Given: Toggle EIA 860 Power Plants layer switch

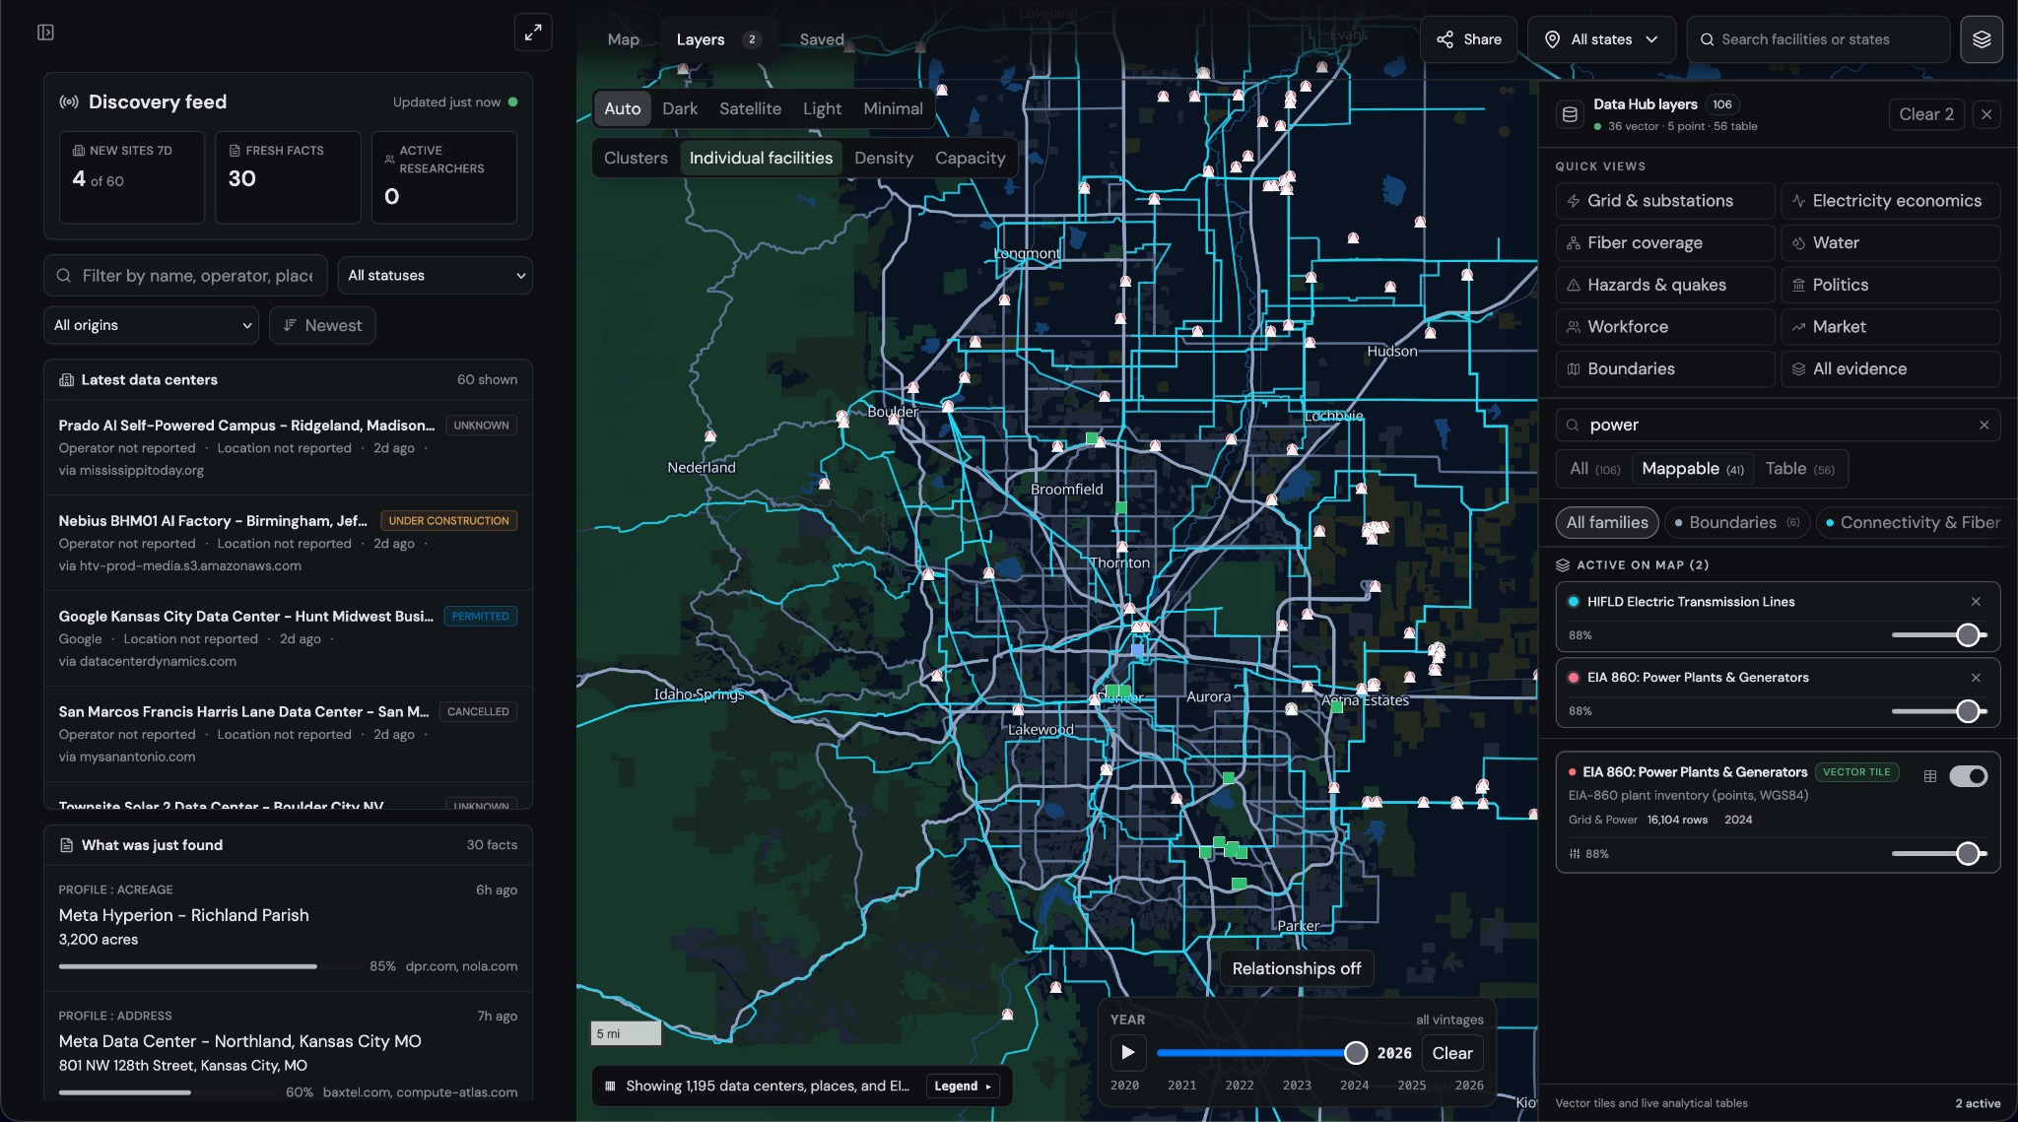Looking at the screenshot, I should tap(1968, 776).
